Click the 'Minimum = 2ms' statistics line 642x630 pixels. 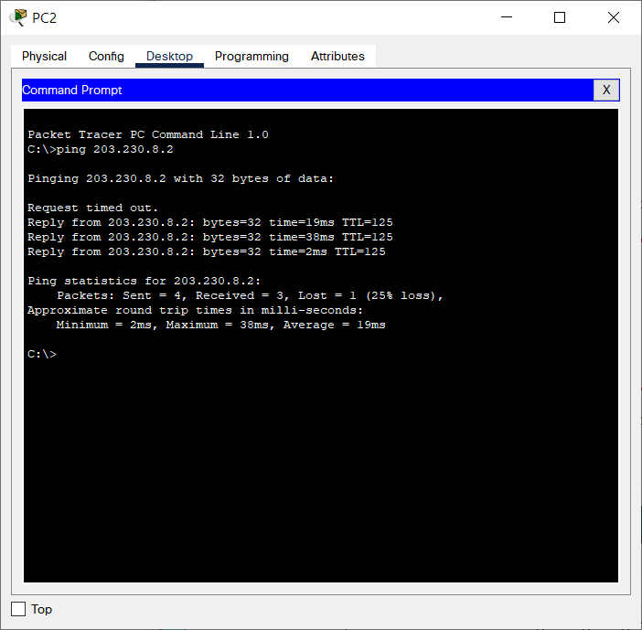click(x=220, y=325)
